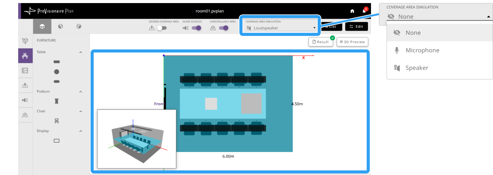This screenshot has width=493, height=175.
Task: Click the 3D Preview button
Action: click(x=352, y=42)
